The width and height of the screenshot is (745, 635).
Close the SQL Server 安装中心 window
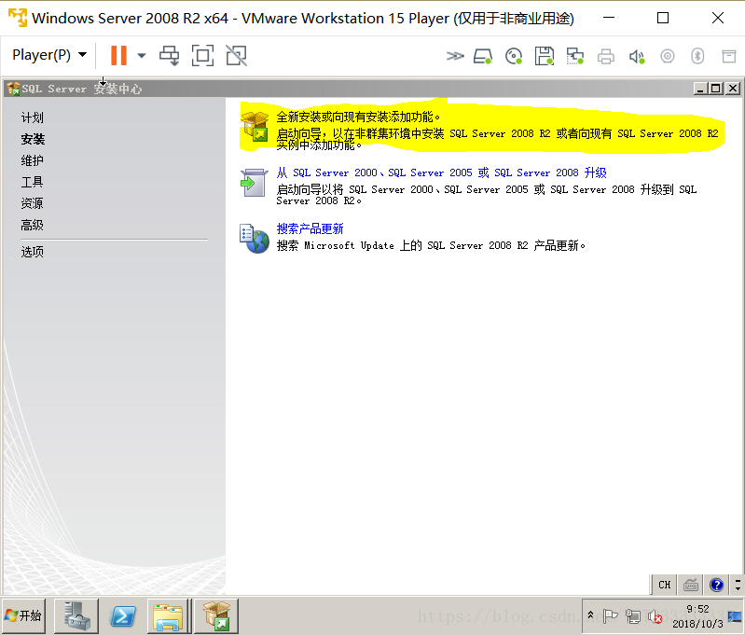[x=733, y=89]
